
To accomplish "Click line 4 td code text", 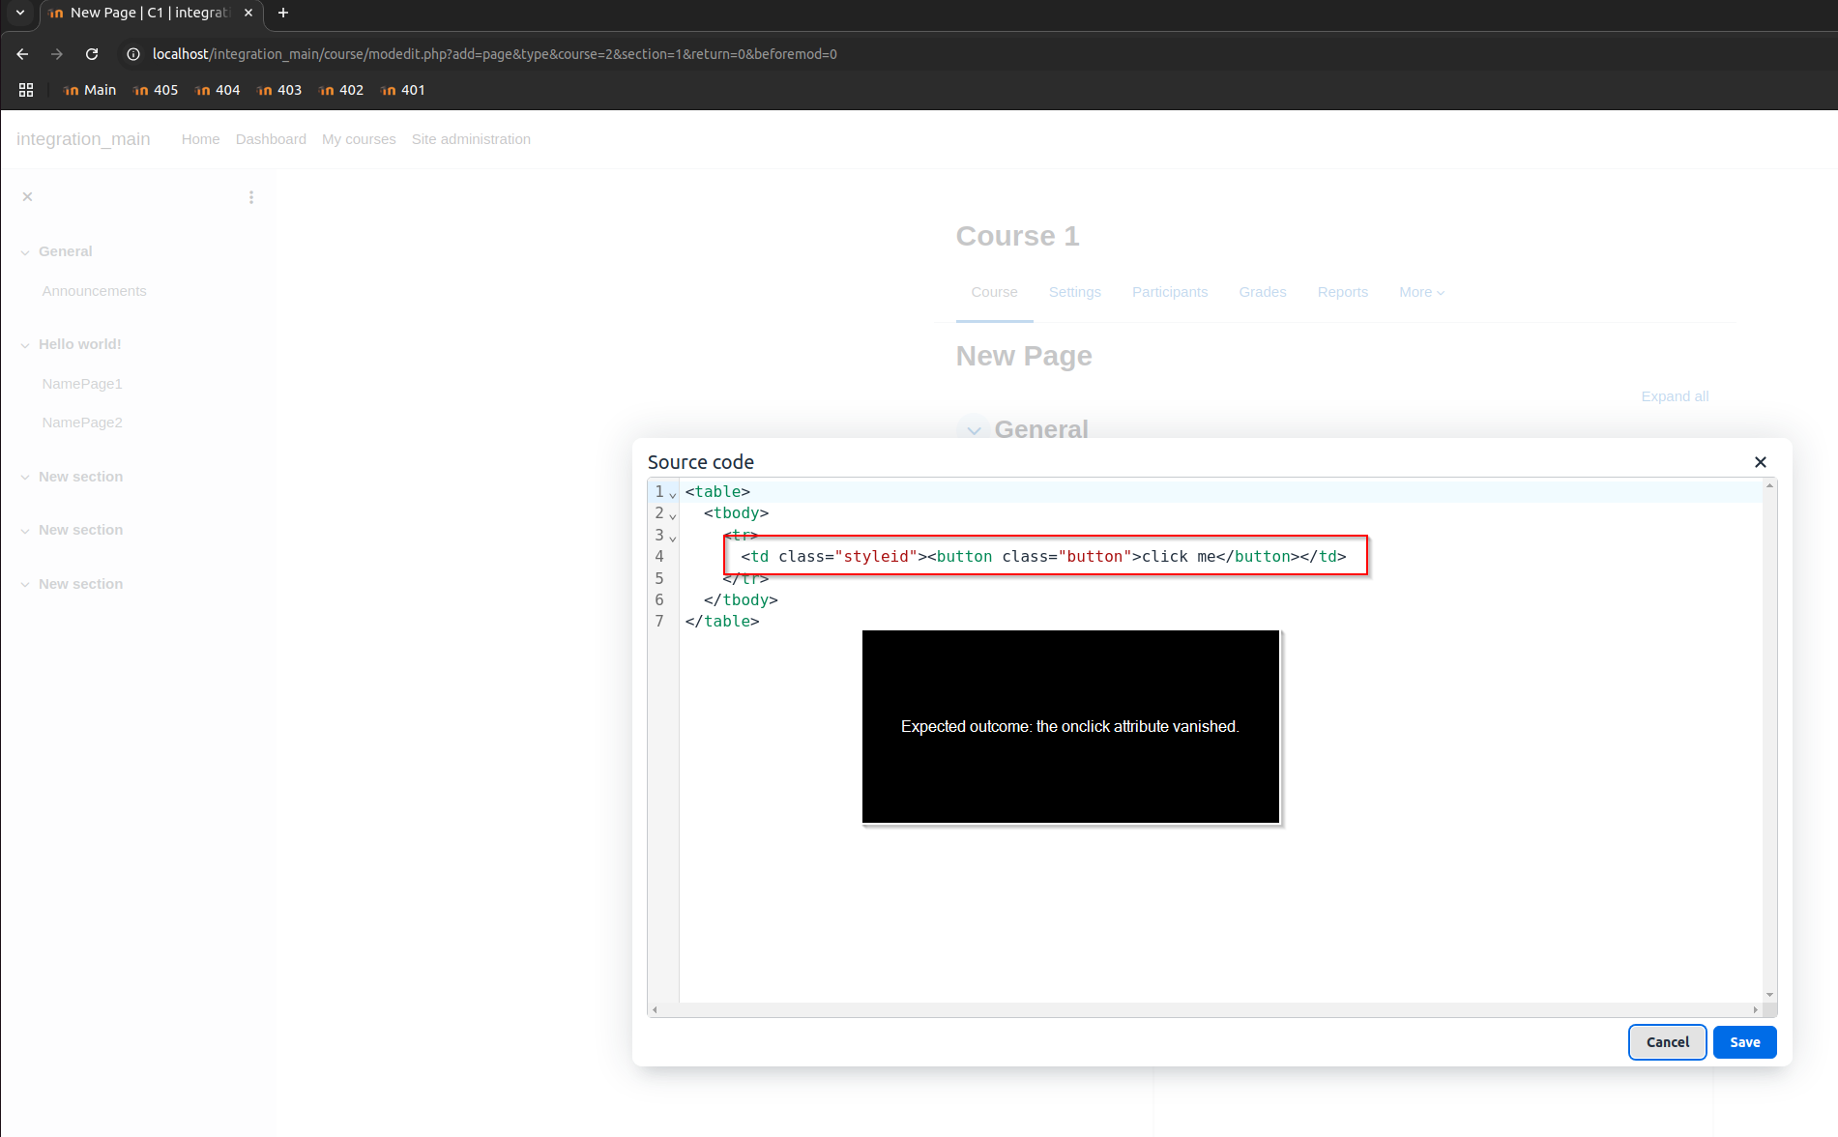I will coord(1043,556).
